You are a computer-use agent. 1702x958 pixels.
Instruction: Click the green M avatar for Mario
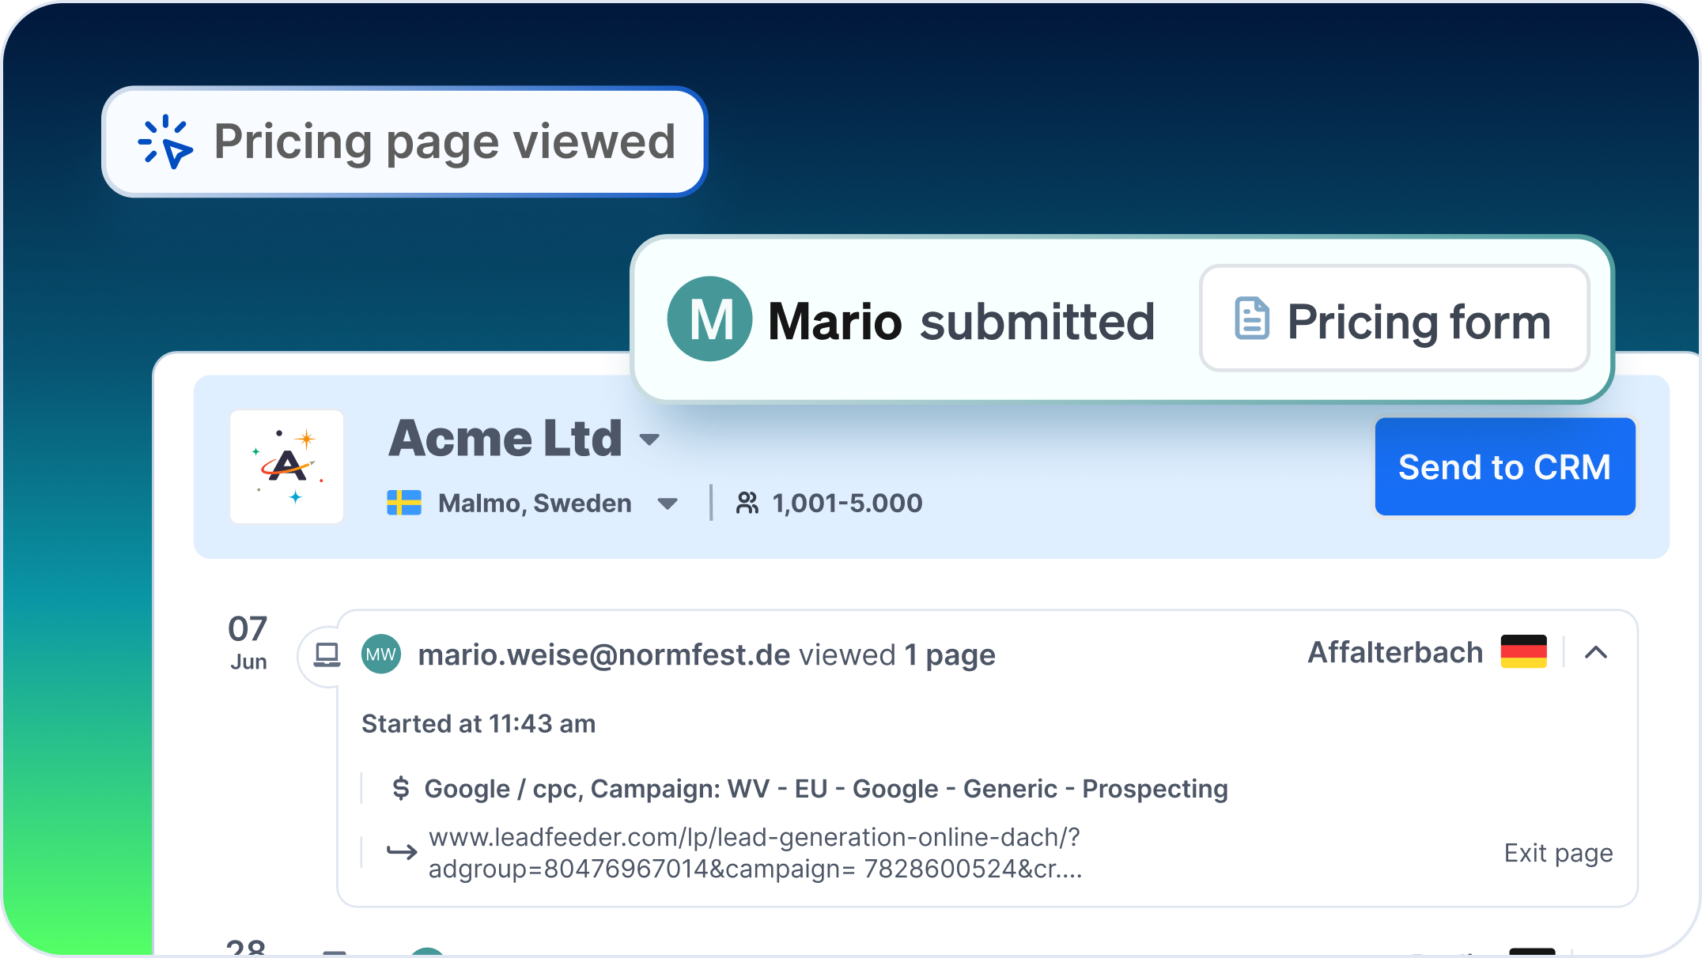[709, 319]
